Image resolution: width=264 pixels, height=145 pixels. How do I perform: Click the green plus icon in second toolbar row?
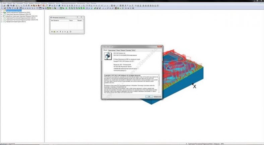coord(66,8)
